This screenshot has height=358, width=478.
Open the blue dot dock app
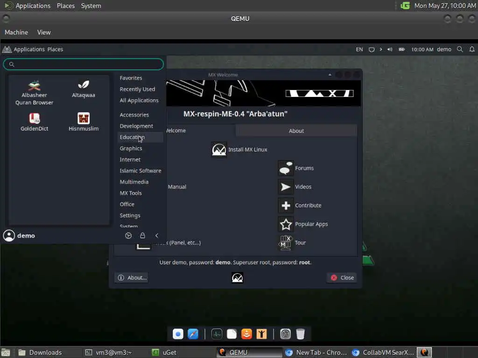(178, 334)
